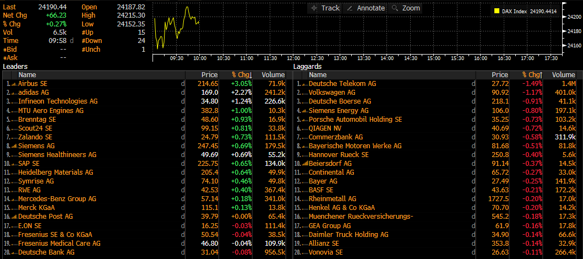583x259 pixels.
Task: Open Deutsche Bank AG security
Action: [x=46, y=252]
